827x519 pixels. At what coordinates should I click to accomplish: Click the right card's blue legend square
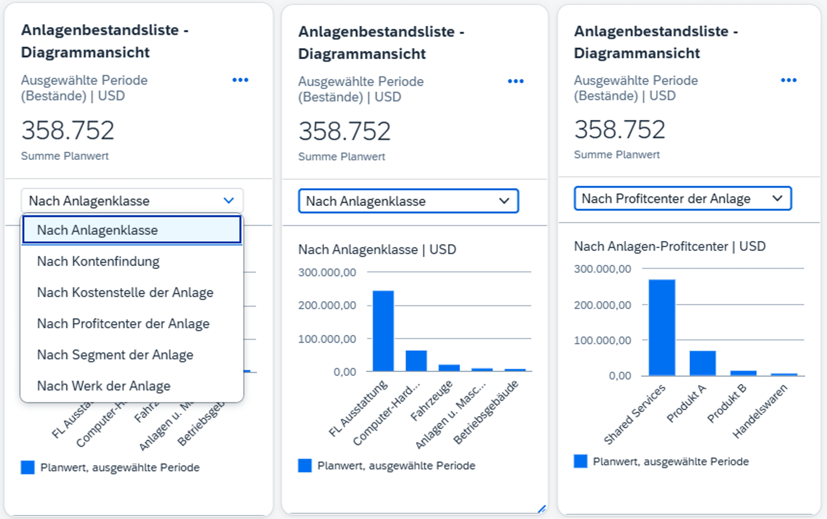click(x=580, y=461)
